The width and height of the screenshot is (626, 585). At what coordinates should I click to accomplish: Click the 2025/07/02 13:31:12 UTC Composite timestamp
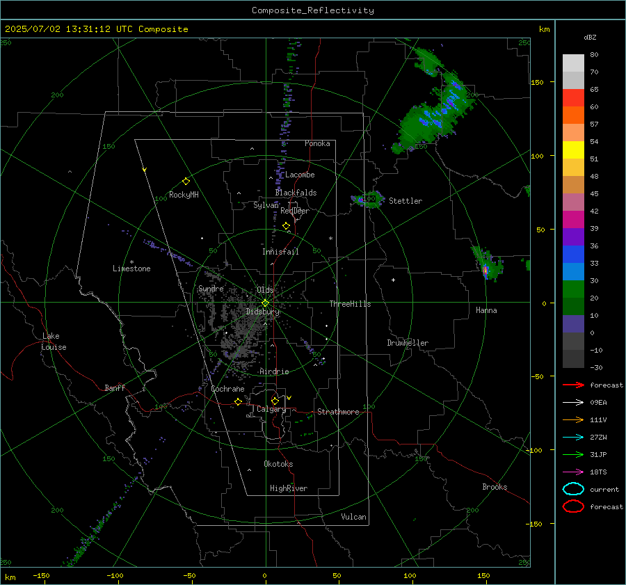point(97,29)
